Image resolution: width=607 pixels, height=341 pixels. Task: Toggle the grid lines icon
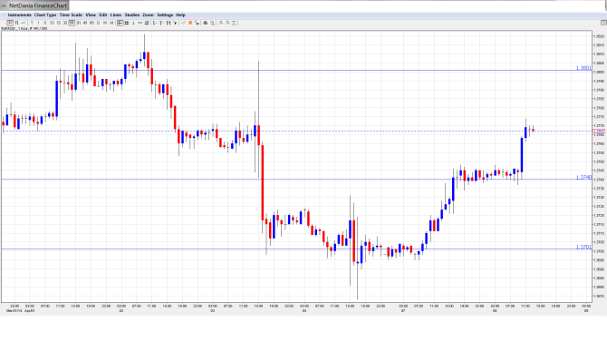tap(127, 23)
